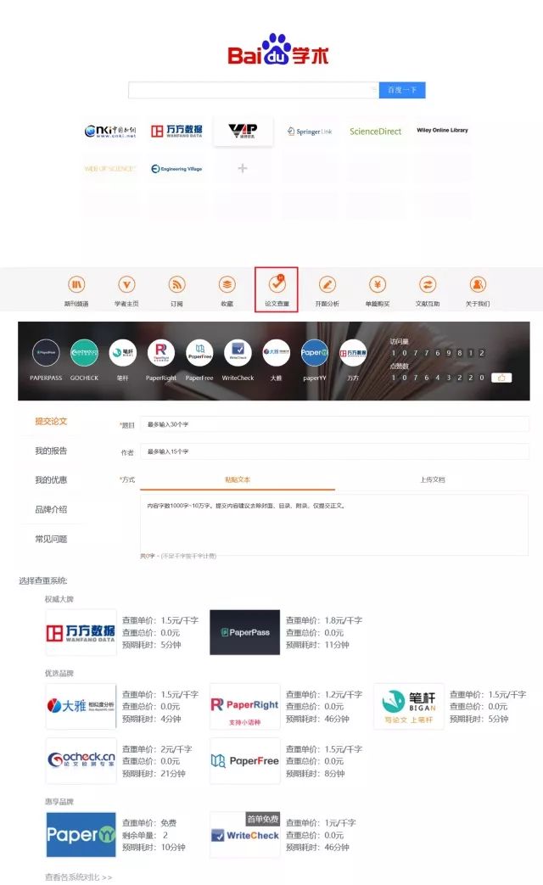Open the 文献互助 literature exchange icon

428,284
